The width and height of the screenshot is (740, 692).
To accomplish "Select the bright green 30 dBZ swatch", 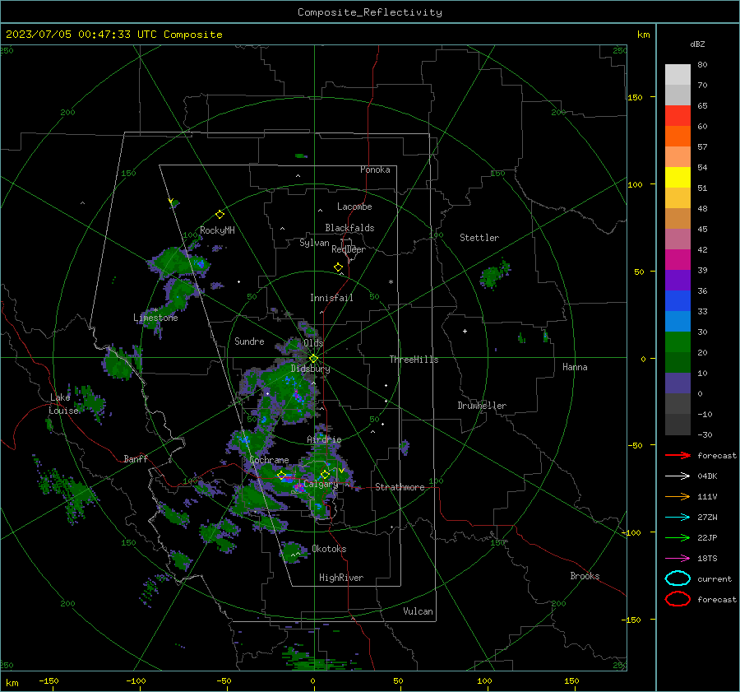I will pos(678,342).
